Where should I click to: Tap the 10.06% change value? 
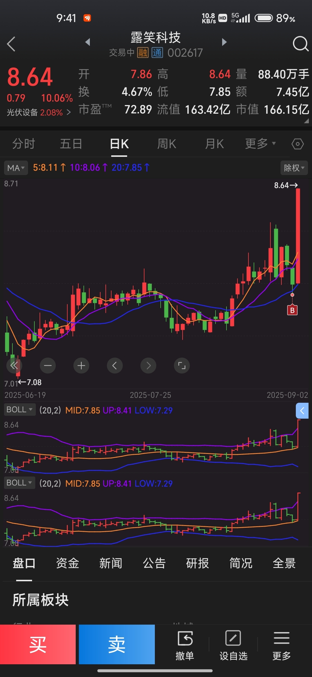pyautogui.click(x=57, y=98)
